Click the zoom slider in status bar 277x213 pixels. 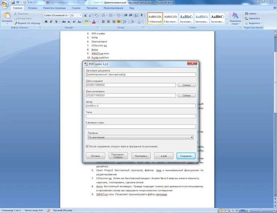point(261,210)
